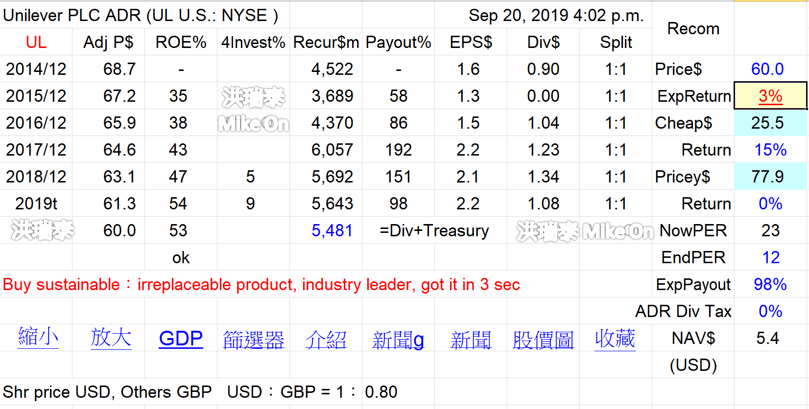Open the 股價圖 link
This screenshot has height=409, width=809.
(x=543, y=340)
